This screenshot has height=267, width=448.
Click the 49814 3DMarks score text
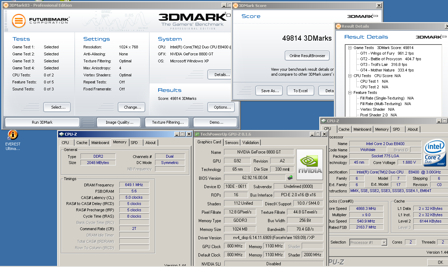point(307,38)
